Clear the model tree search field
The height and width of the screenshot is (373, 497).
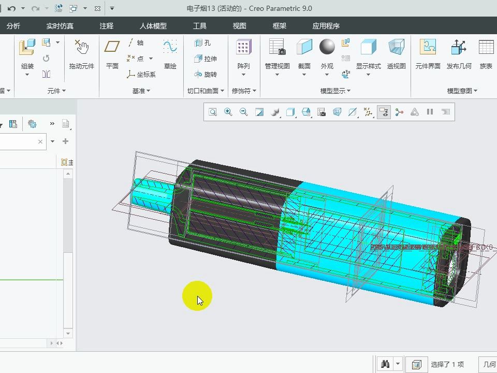pyautogui.click(x=40, y=141)
